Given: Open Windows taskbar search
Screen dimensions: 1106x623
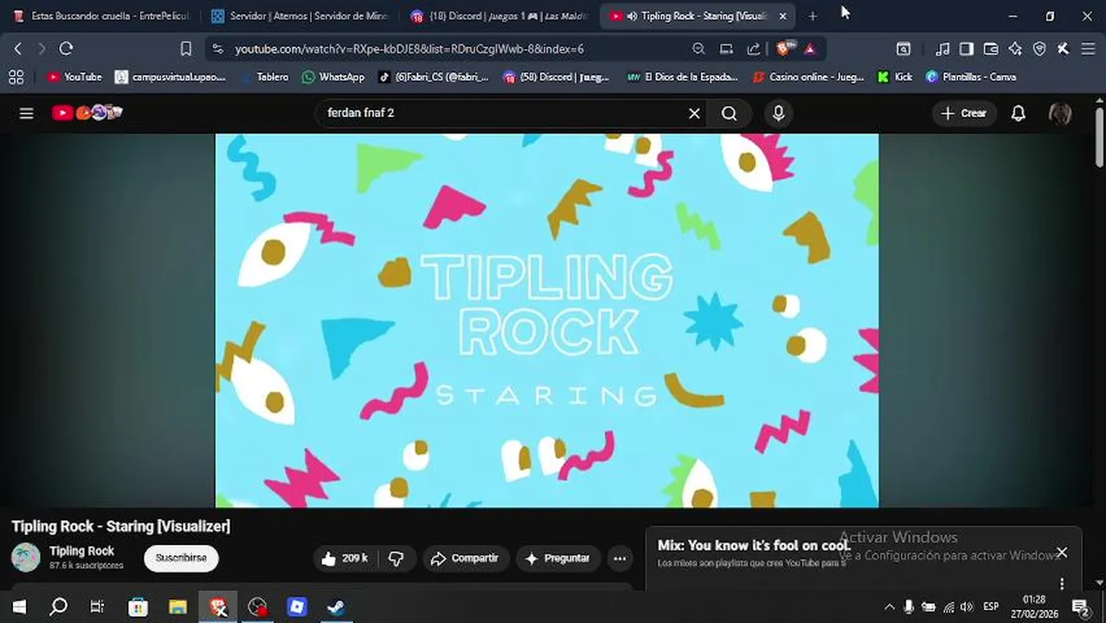Looking at the screenshot, I should [x=58, y=607].
